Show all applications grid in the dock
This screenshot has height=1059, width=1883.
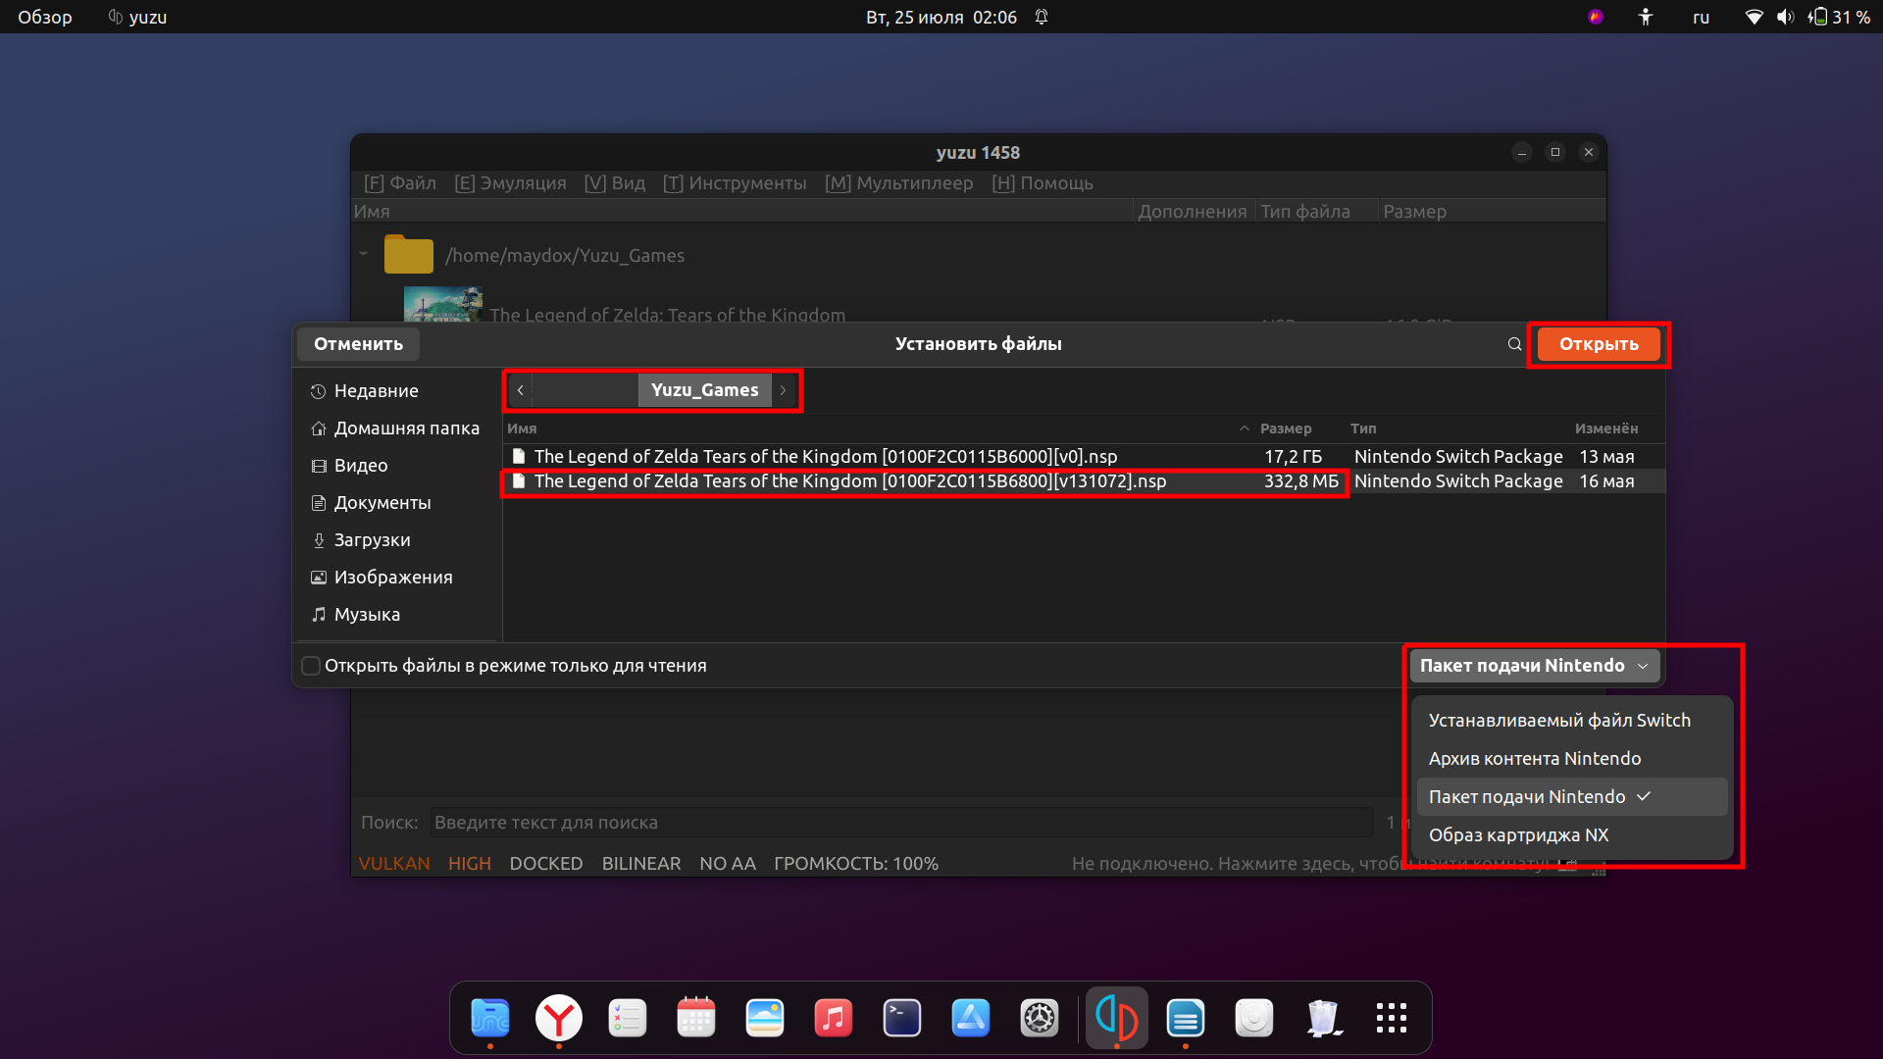[x=1392, y=1018]
